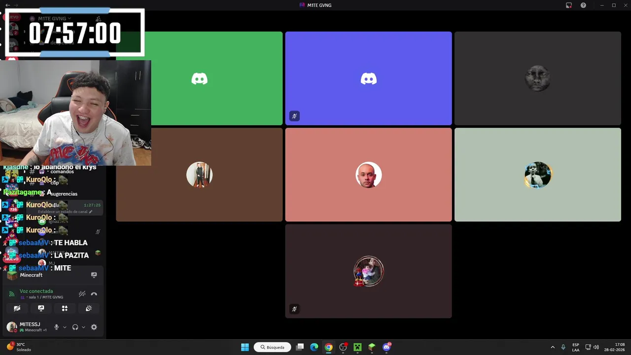
Task: Share Minecraft screen from activity panel
Action: (94, 275)
